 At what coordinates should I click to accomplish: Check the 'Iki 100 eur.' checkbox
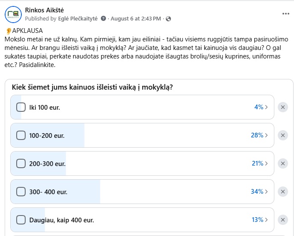(x=21, y=107)
